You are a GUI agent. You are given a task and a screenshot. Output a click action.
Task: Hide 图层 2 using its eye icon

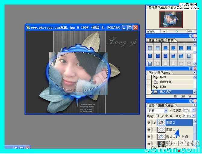point(149,122)
